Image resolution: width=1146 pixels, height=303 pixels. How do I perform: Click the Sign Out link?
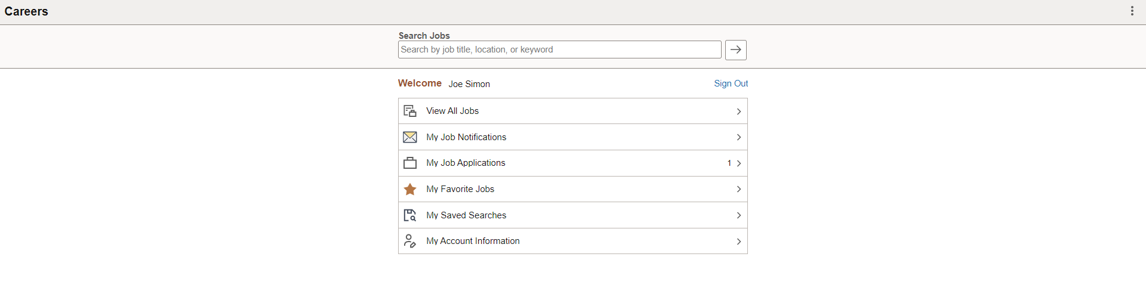click(x=731, y=84)
